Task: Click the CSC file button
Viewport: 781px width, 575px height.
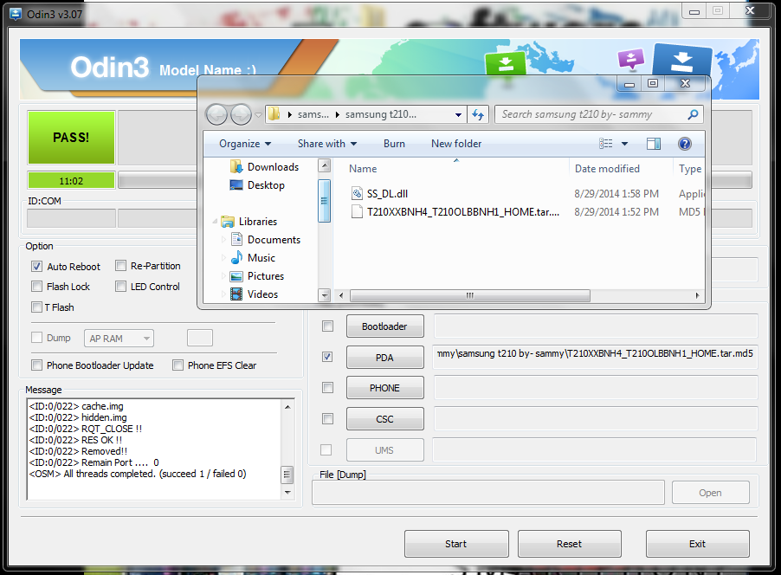Action: pyautogui.click(x=385, y=419)
